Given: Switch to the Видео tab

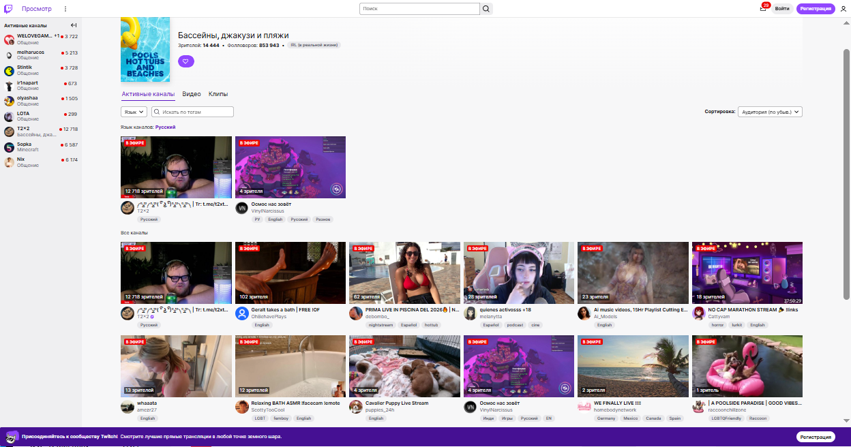Looking at the screenshot, I should (x=192, y=94).
